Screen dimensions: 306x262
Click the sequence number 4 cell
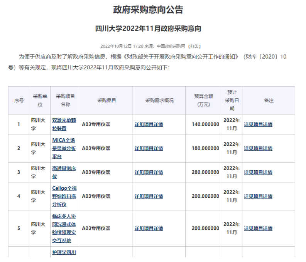click(19, 196)
